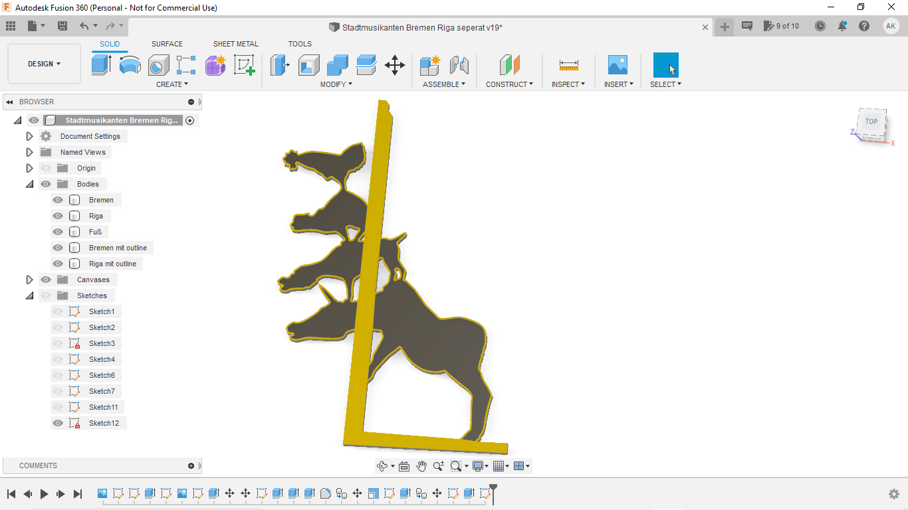This screenshot has height=510, width=908.
Task: Expand the Document Settings node
Action: point(29,136)
